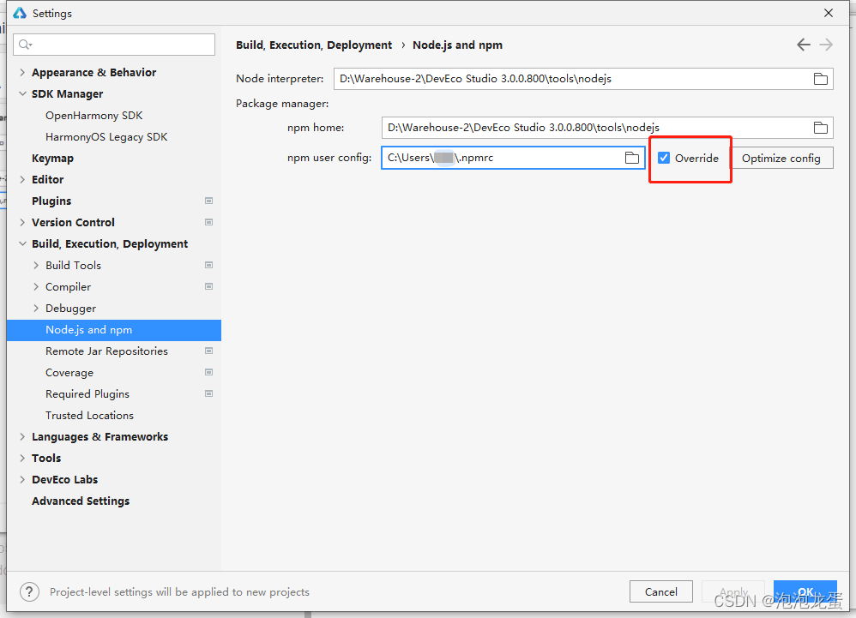Uncheck the Override checkbox
856x618 pixels.
664,159
